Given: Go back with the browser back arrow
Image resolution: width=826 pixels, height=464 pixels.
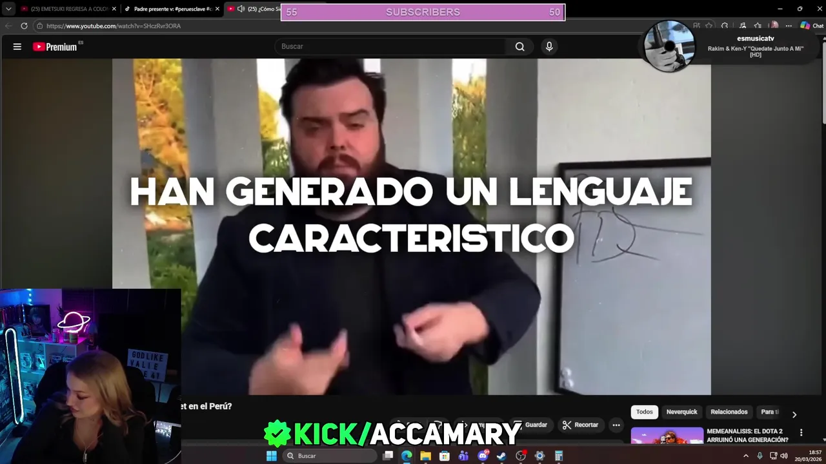Looking at the screenshot, I should 8,26.
